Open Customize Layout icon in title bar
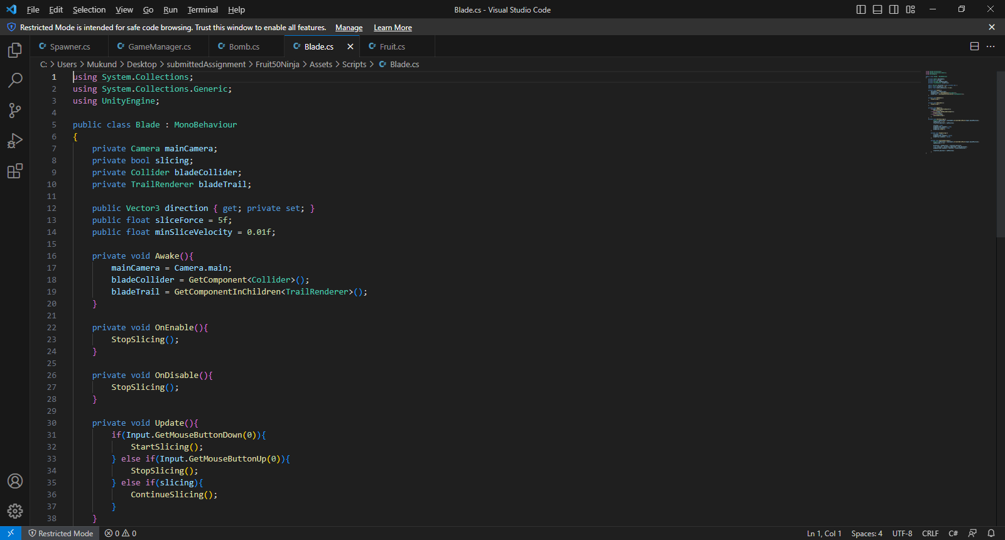 tap(910, 9)
